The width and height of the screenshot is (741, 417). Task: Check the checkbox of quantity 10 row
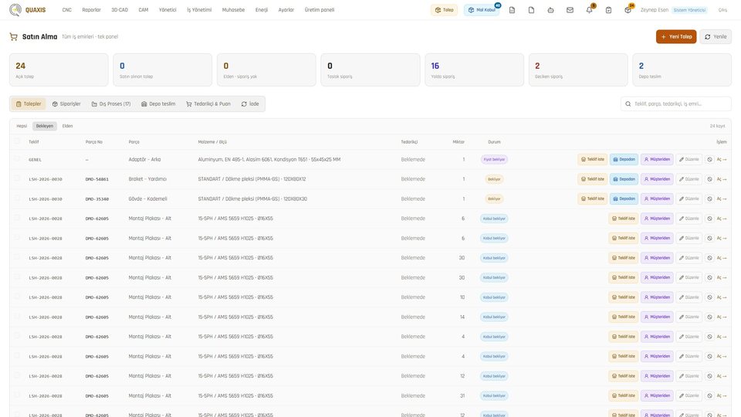pyautogui.click(x=18, y=297)
